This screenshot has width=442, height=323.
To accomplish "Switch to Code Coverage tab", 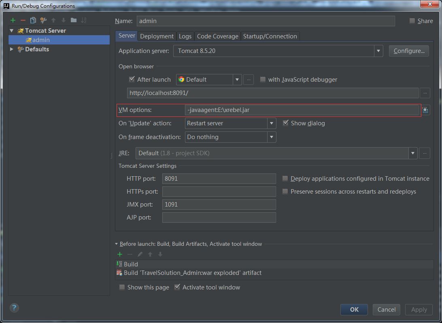I will (218, 36).
